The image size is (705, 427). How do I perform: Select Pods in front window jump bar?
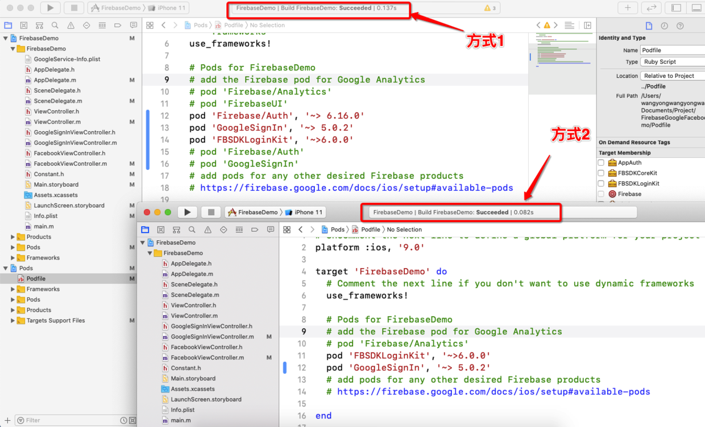[334, 229]
